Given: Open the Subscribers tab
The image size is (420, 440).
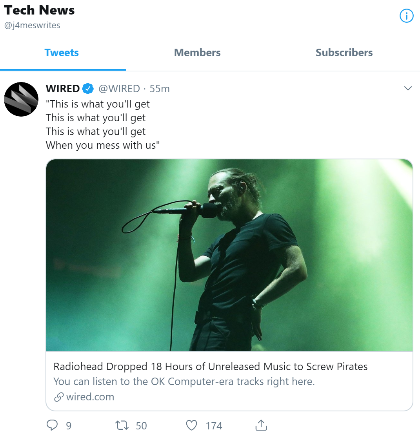Looking at the screenshot, I should point(344,53).
